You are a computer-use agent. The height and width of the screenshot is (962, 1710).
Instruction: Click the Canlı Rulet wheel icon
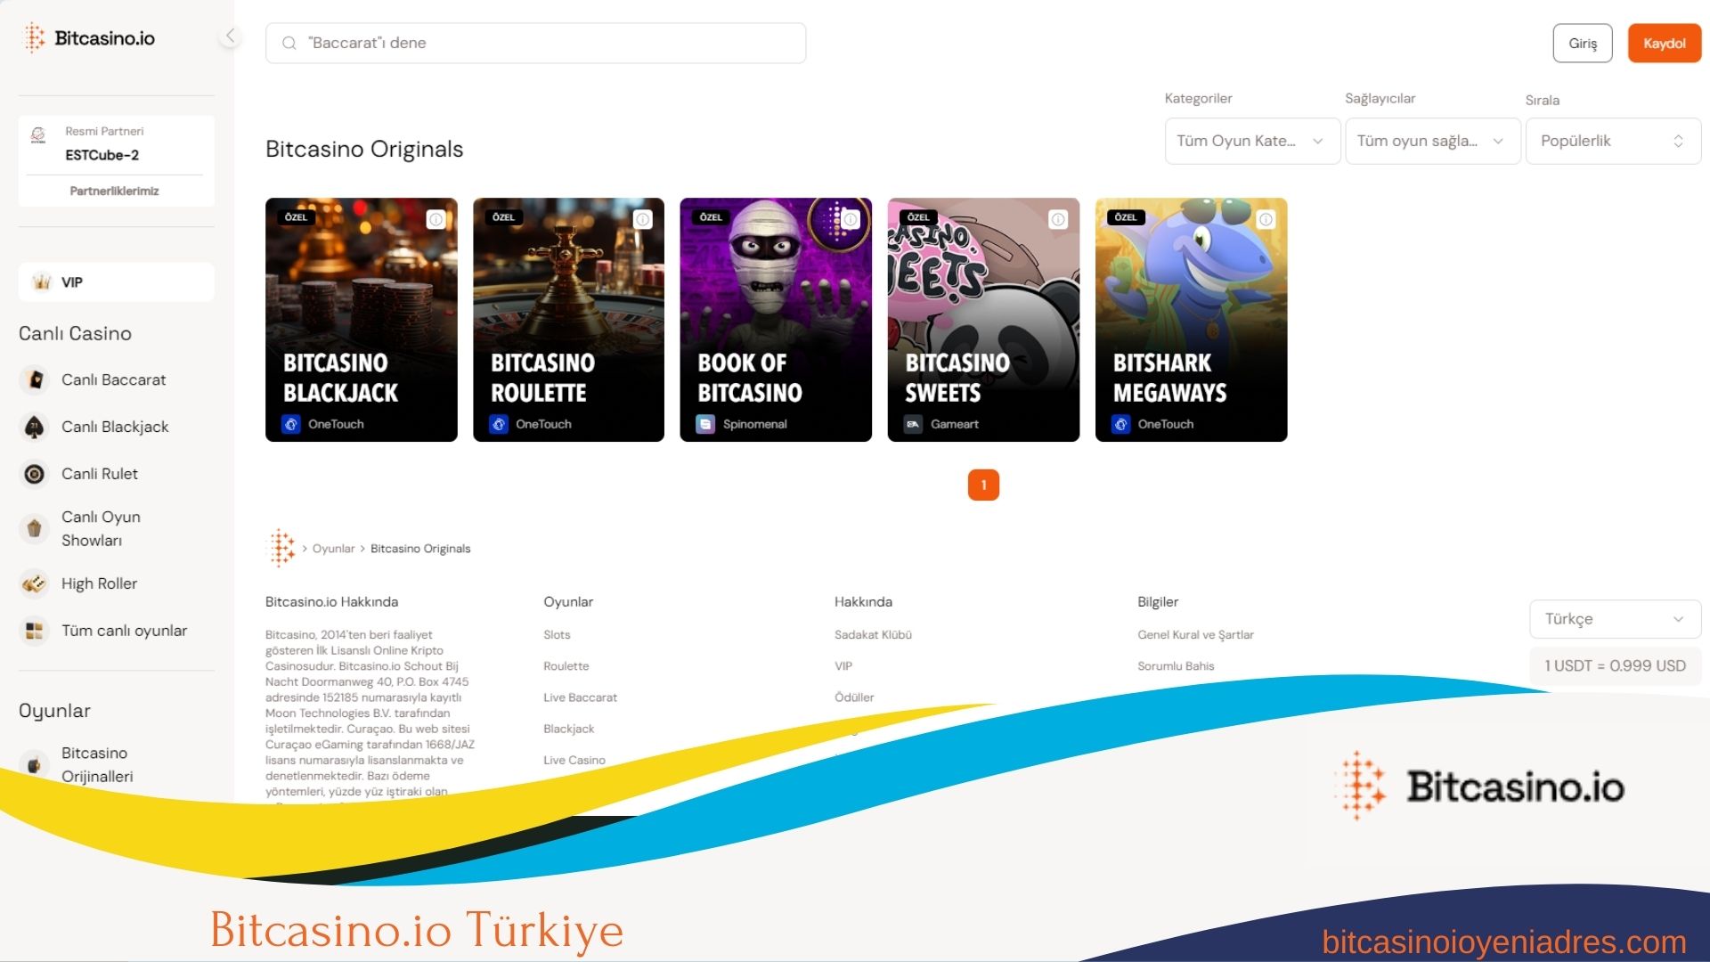point(34,474)
